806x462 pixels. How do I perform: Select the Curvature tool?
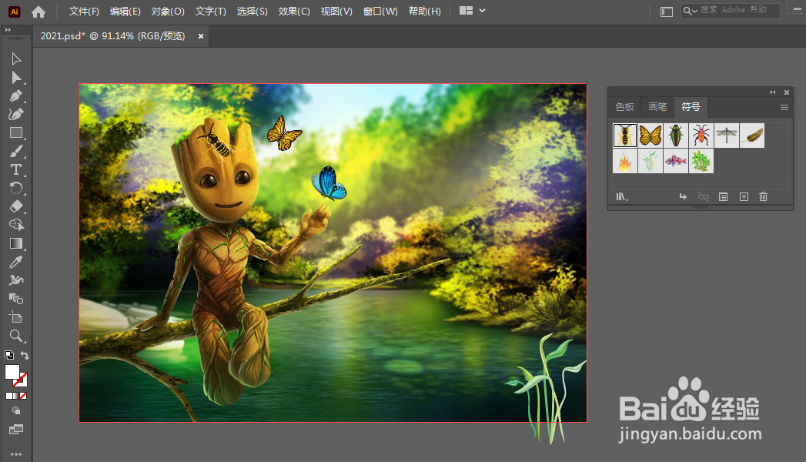16,114
